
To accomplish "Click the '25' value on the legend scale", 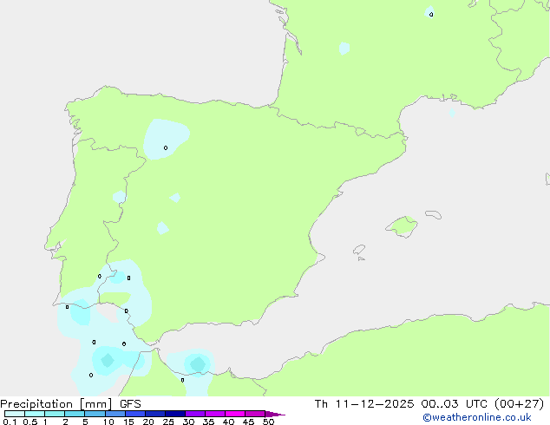I will pos(168,422).
